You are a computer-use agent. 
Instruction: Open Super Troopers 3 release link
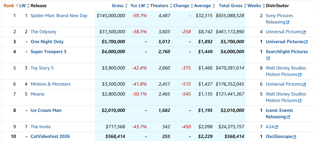[x=48, y=52]
